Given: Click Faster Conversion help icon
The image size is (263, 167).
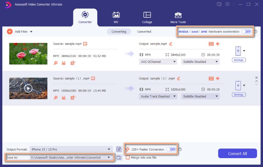Looking at the screenshot, I should click(x=180, y=149).
